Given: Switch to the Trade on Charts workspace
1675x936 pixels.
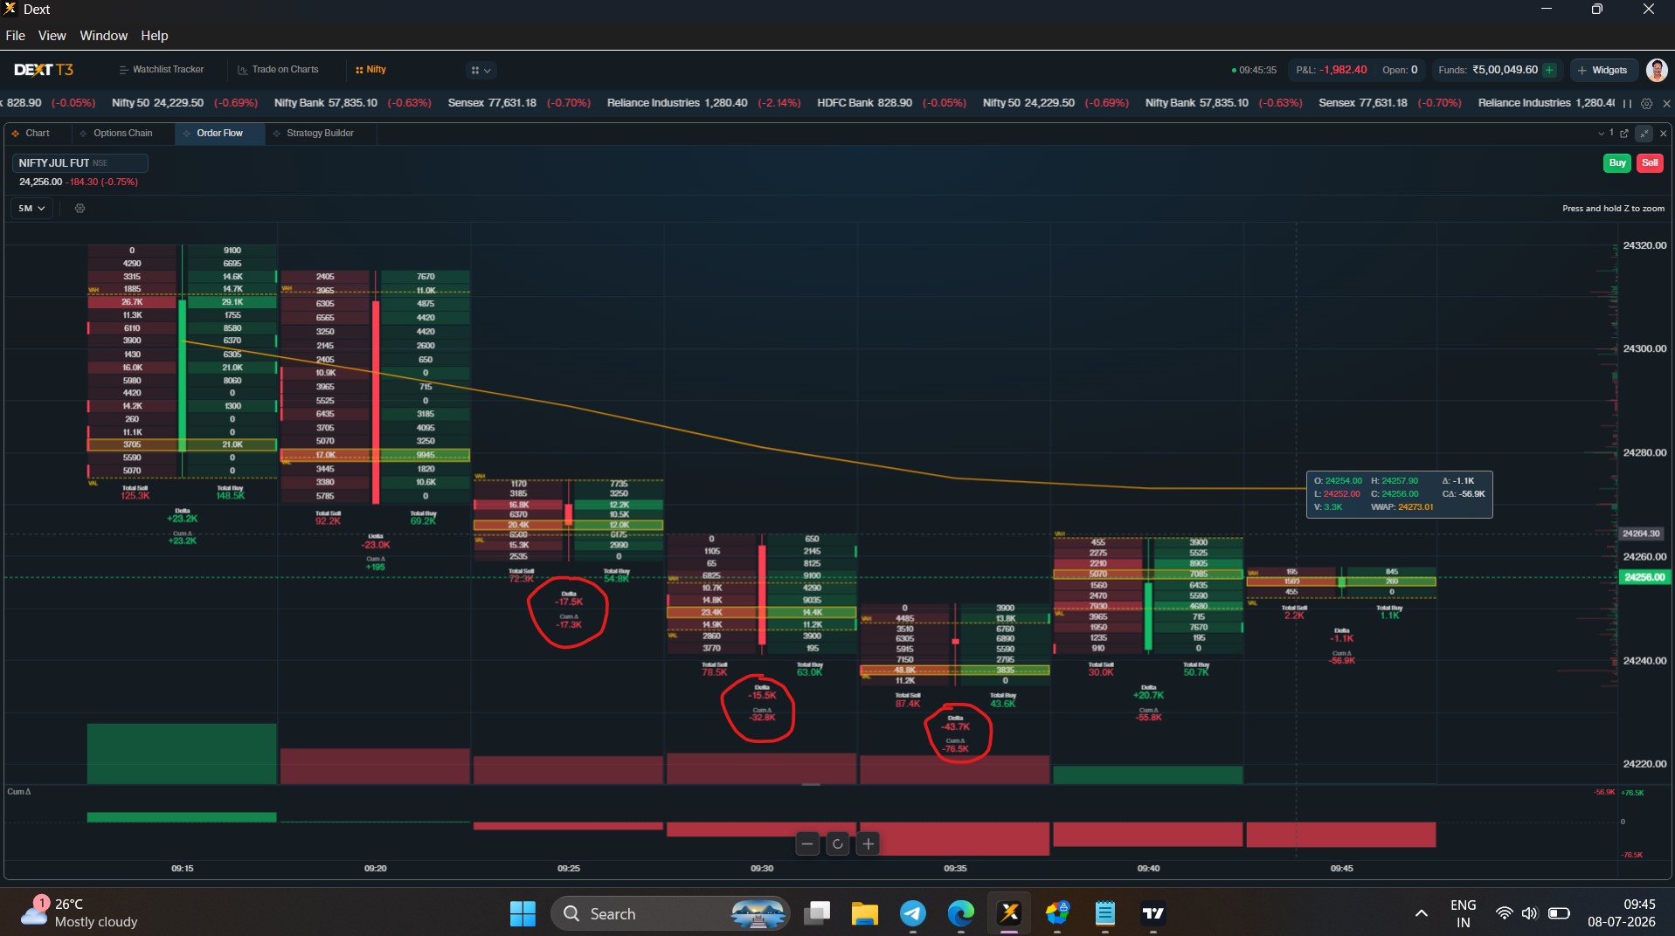Looking at the screenshot, I should (279, 70).
